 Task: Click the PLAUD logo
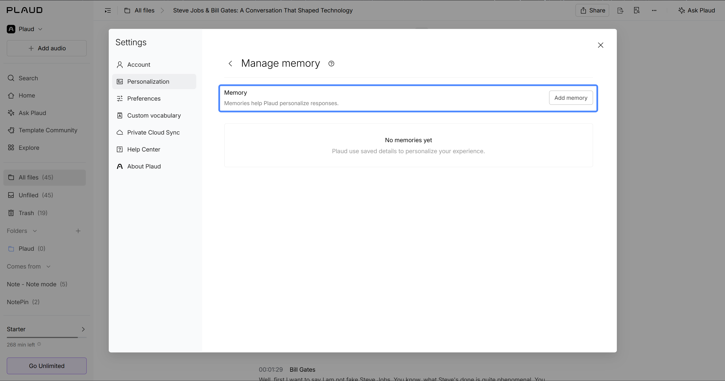(x=25, y=10)
